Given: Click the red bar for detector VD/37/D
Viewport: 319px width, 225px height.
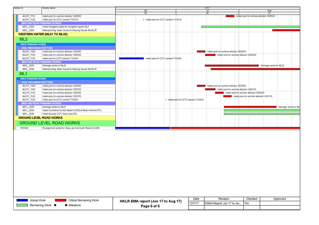Looking at the screenshot, I should [228, 96].
